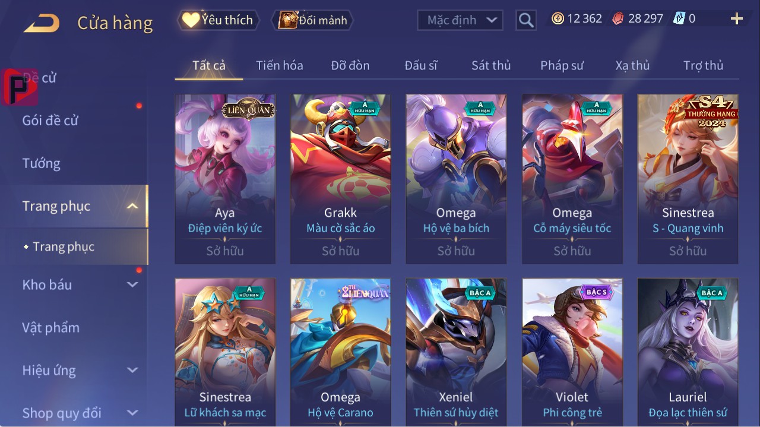
Task: Switch to the Sát thủ tab
Action: click(491, 65)
